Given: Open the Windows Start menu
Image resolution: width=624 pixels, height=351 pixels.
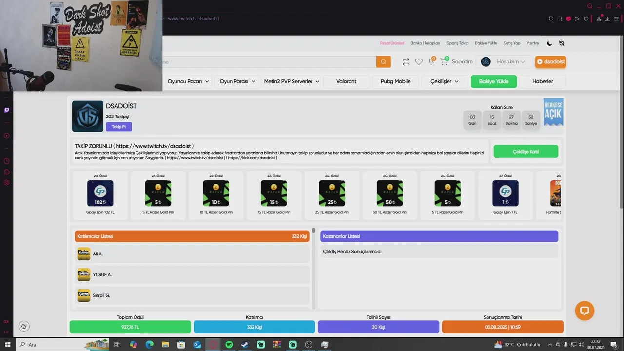Looking at the screenshot, I should click(x=7, y=345).
